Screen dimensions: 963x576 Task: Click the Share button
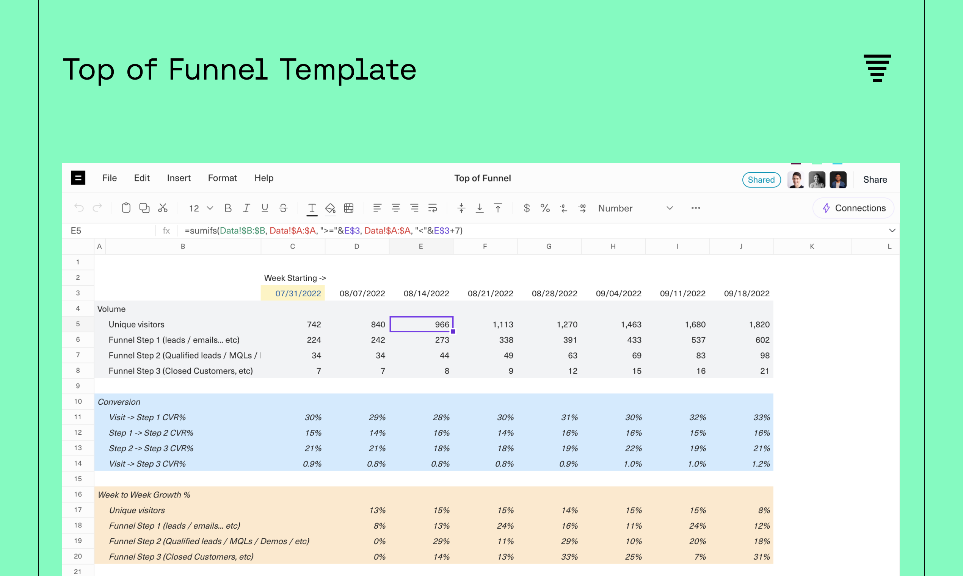tap(875, 180)
